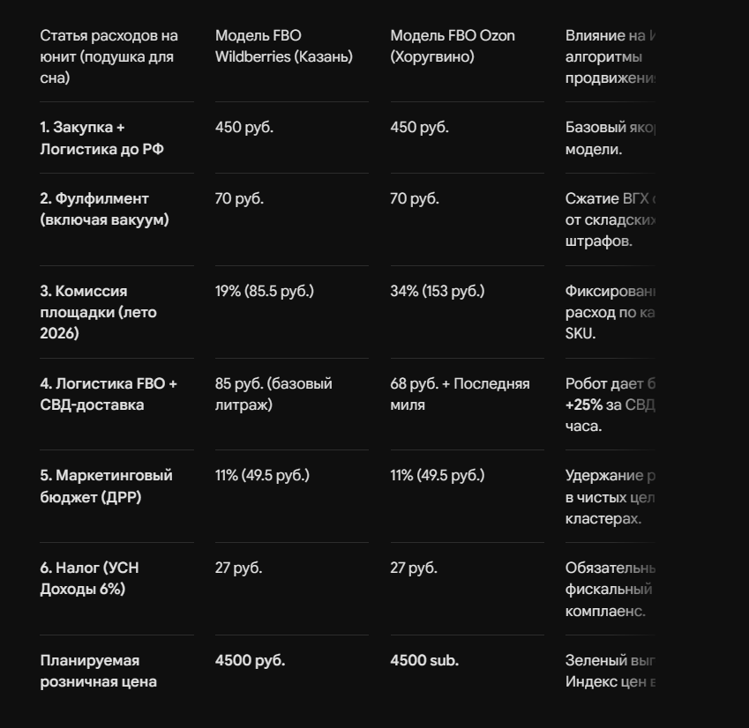Click the '19% (85.5 руб.)' Wildberries commission cell
749x728 pixels.
pyautogui.click(x=264, y=291)
